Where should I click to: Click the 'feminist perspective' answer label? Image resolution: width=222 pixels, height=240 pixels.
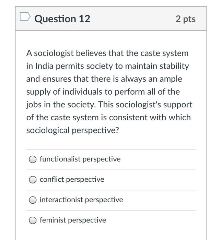tap(73, 220)
